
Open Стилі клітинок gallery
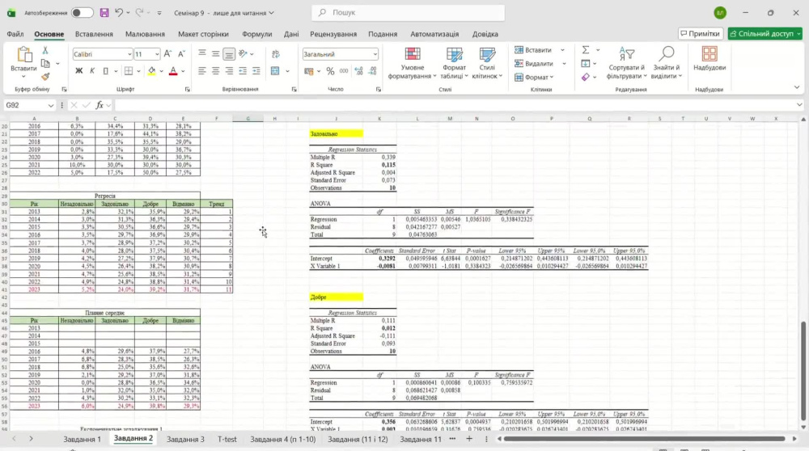coord(487,63)
